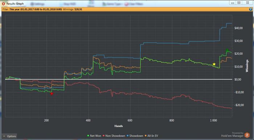
Task: Click the 800 hands axis label
Action: 172,120
